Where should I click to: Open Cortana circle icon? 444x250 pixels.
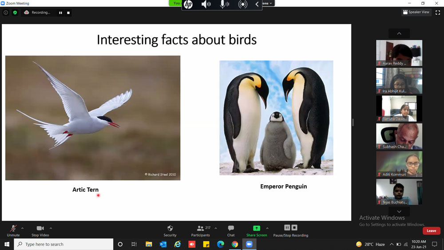click(120, 244)
